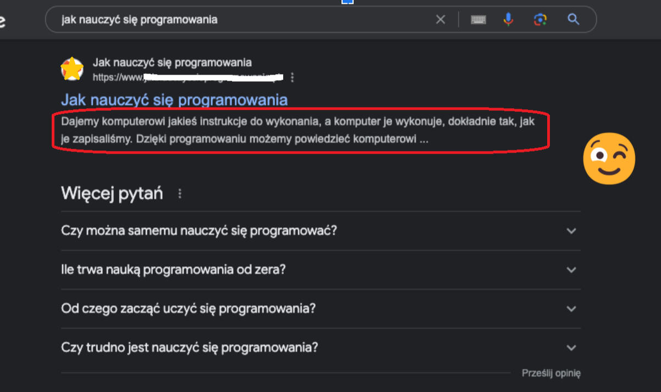Click the redacted result URL text
Image resolution: width=661 pixels, height=392 pixels.
pos(187,77)
